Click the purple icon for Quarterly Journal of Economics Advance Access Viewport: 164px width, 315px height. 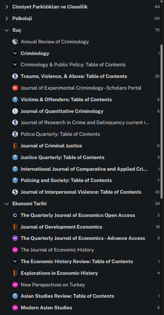click(15, 238)
